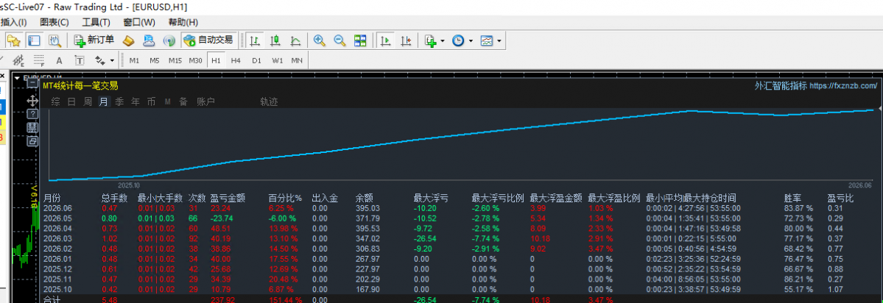Select the H1 timeframe
This screenshot has height=303, width=883.
[x=215, y=60]
